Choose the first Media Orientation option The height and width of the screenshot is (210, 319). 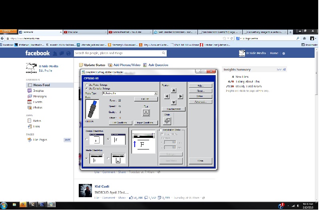pos(87,158)
